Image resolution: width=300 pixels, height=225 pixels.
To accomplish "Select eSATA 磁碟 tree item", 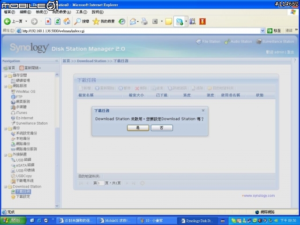I will (x=23, y=165).
